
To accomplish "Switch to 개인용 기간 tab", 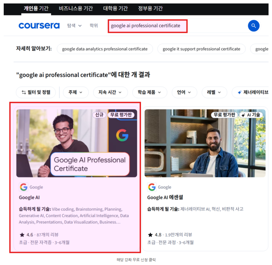I will [36, 9].
